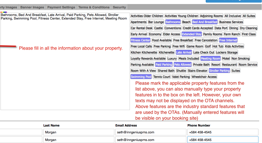Viewport: 262px width, 143px height.
Task: Focus the second phone number field
Action: tap(223, 140)
